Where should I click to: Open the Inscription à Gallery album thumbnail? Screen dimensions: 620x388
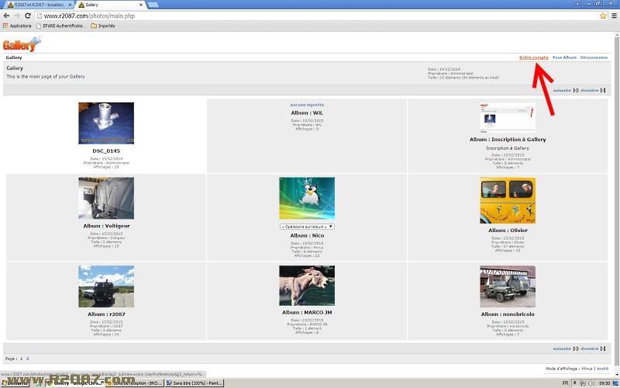tap(508, 118)
